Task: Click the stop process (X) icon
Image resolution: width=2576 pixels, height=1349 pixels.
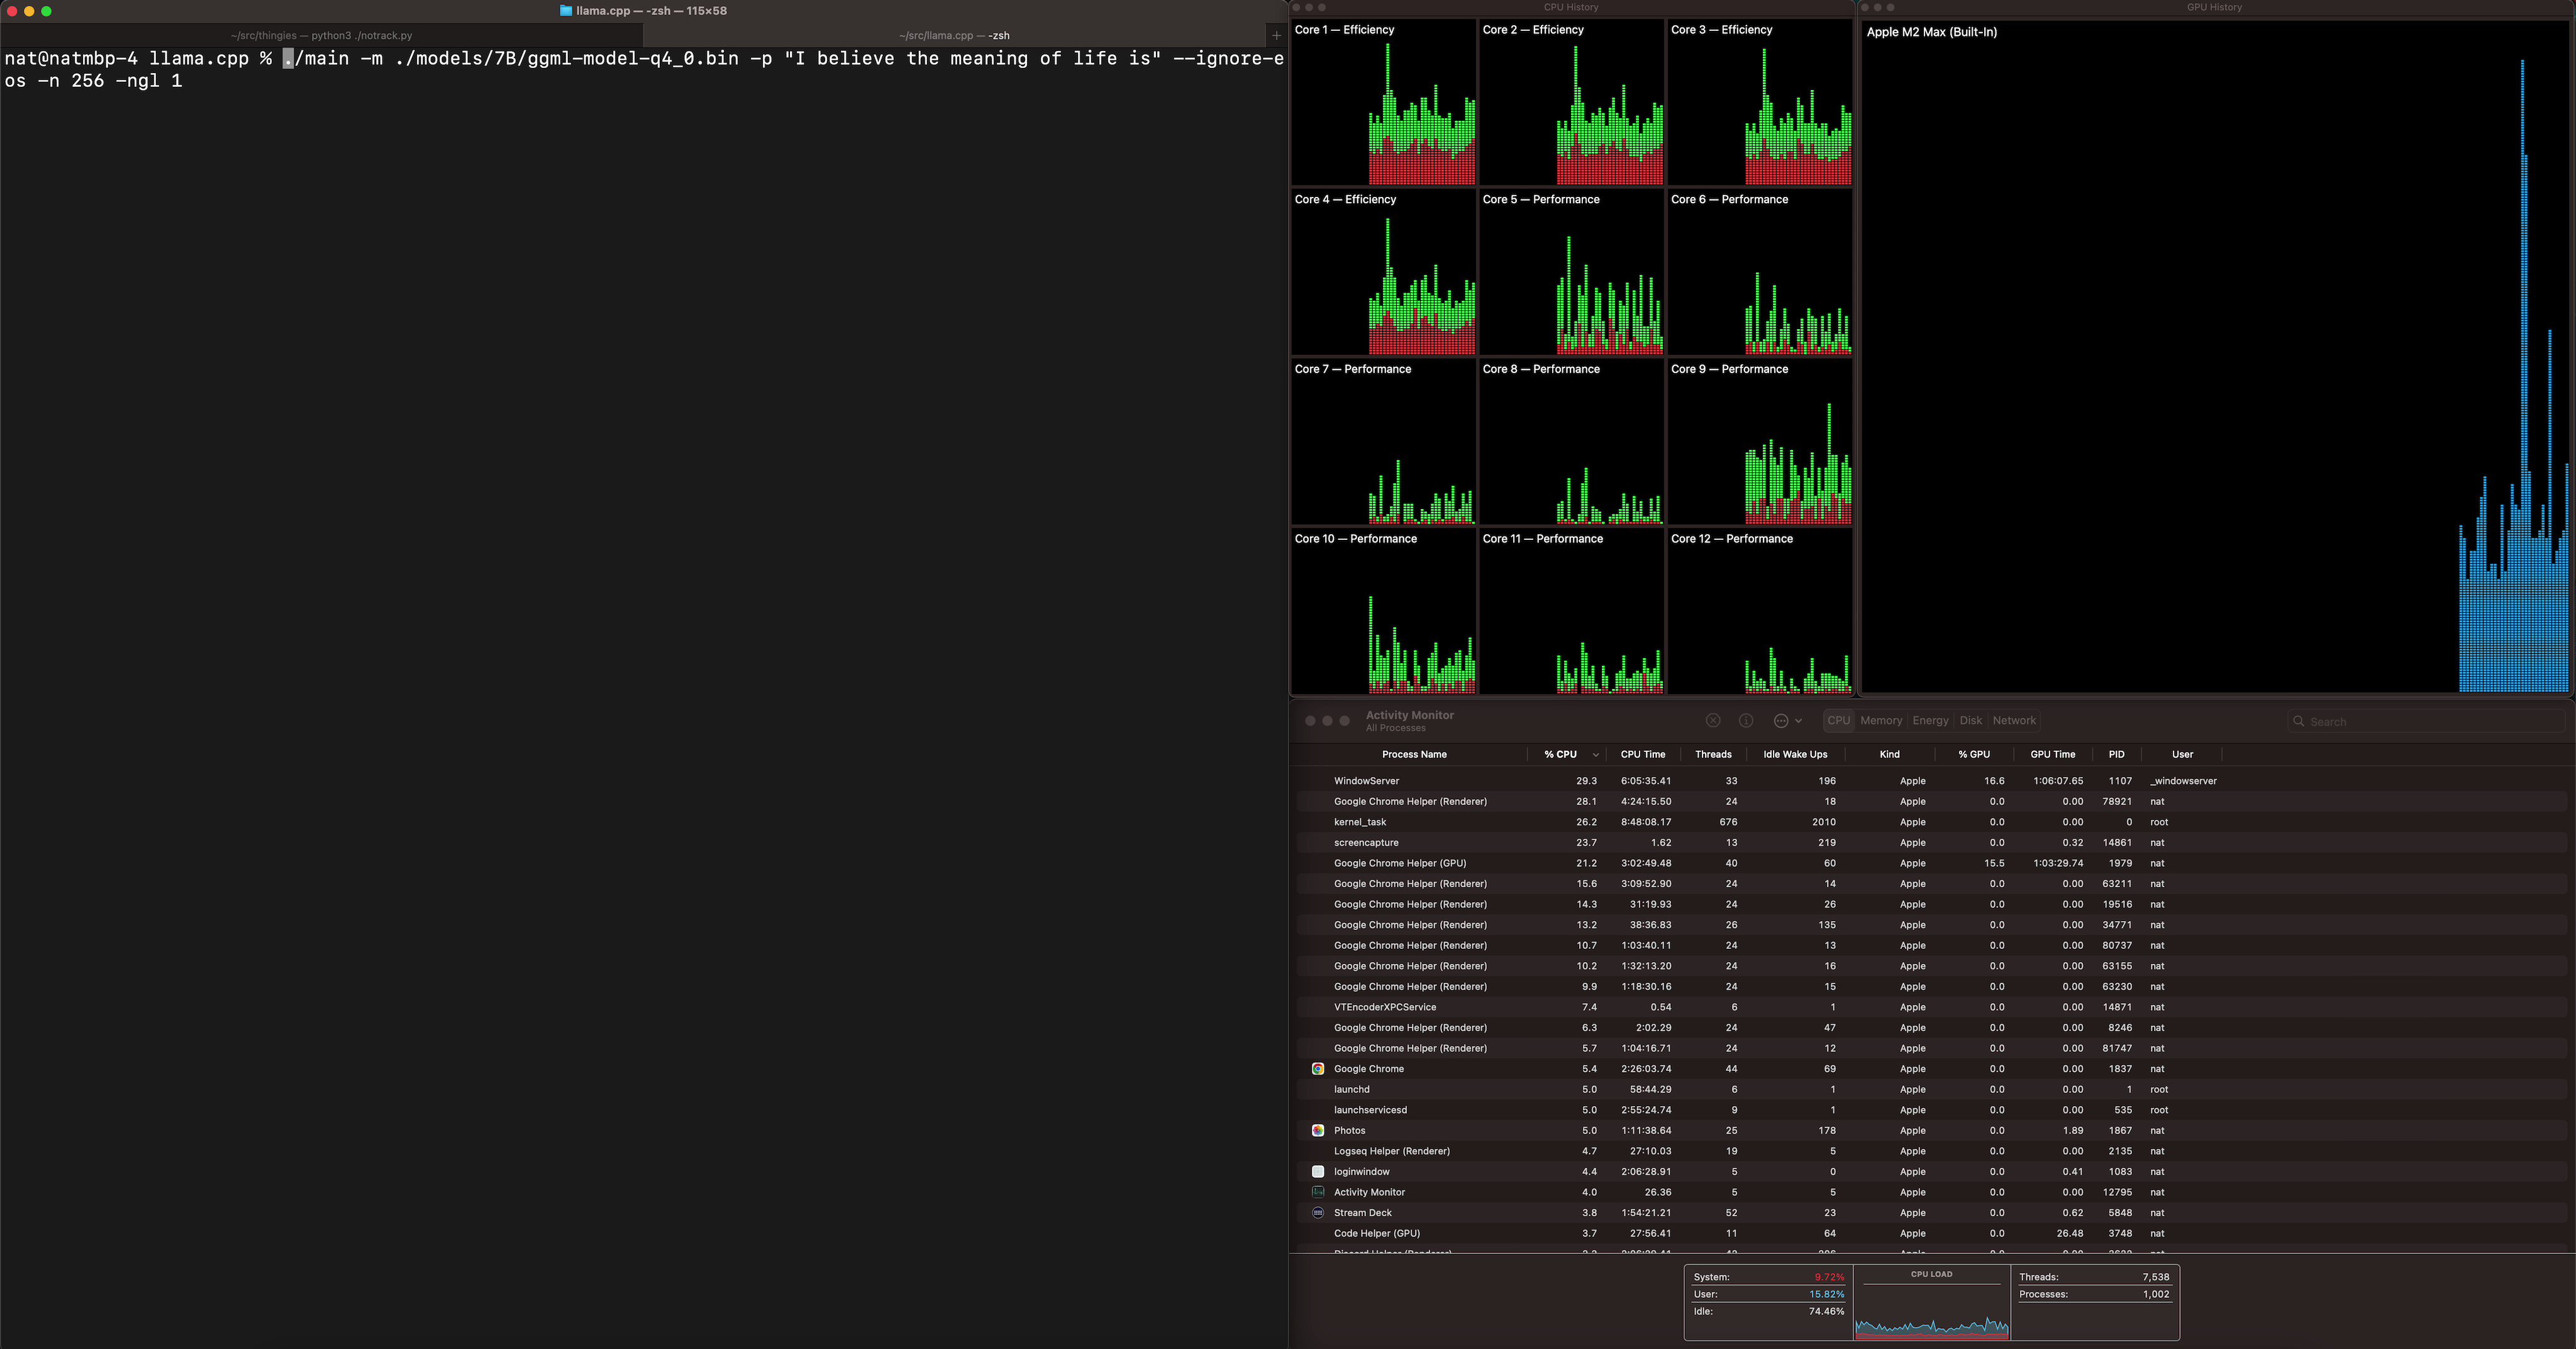Action: pyautogui.click(x=1712, y=720)
